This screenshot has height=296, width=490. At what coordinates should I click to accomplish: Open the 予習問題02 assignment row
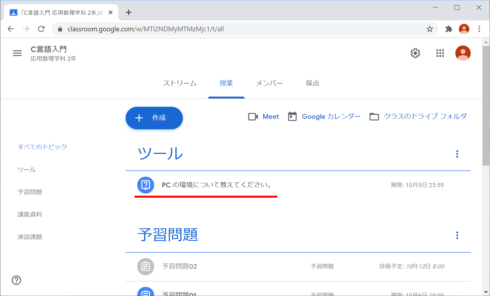tap(298, 266)
